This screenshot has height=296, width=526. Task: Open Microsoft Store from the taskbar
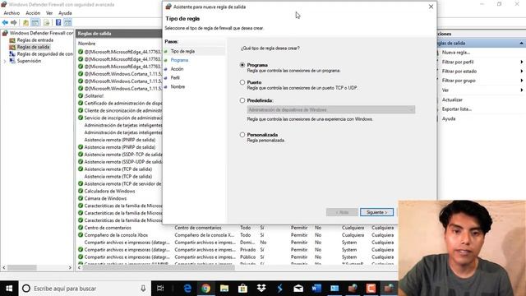click(242, 289)
